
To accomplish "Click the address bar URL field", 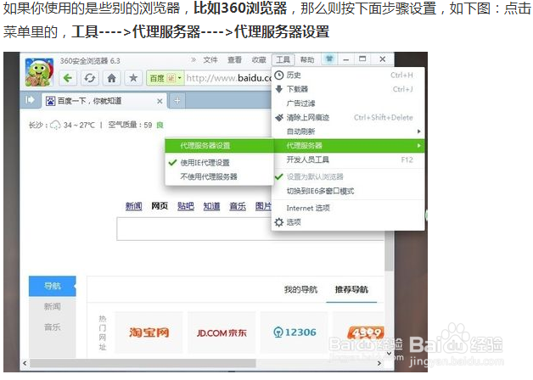I will [x=228, y=78].
